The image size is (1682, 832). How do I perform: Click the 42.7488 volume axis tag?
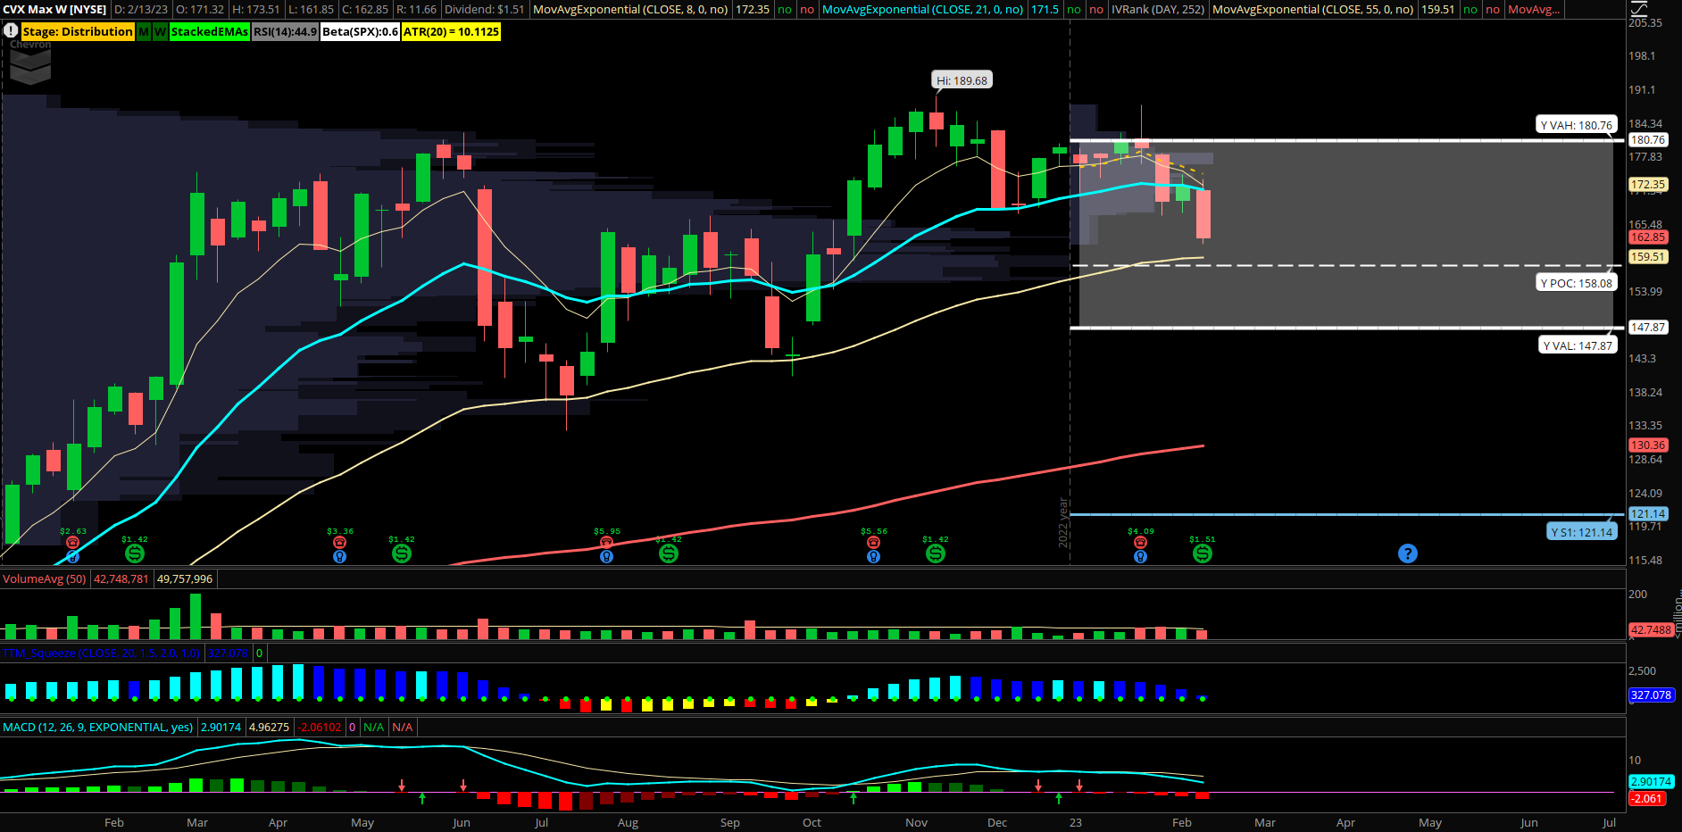point(1651,629)
